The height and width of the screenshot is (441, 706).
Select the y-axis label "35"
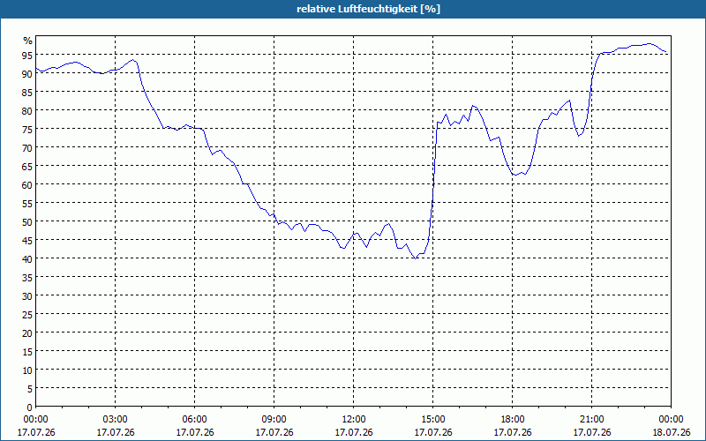click(x=27, y=277)
